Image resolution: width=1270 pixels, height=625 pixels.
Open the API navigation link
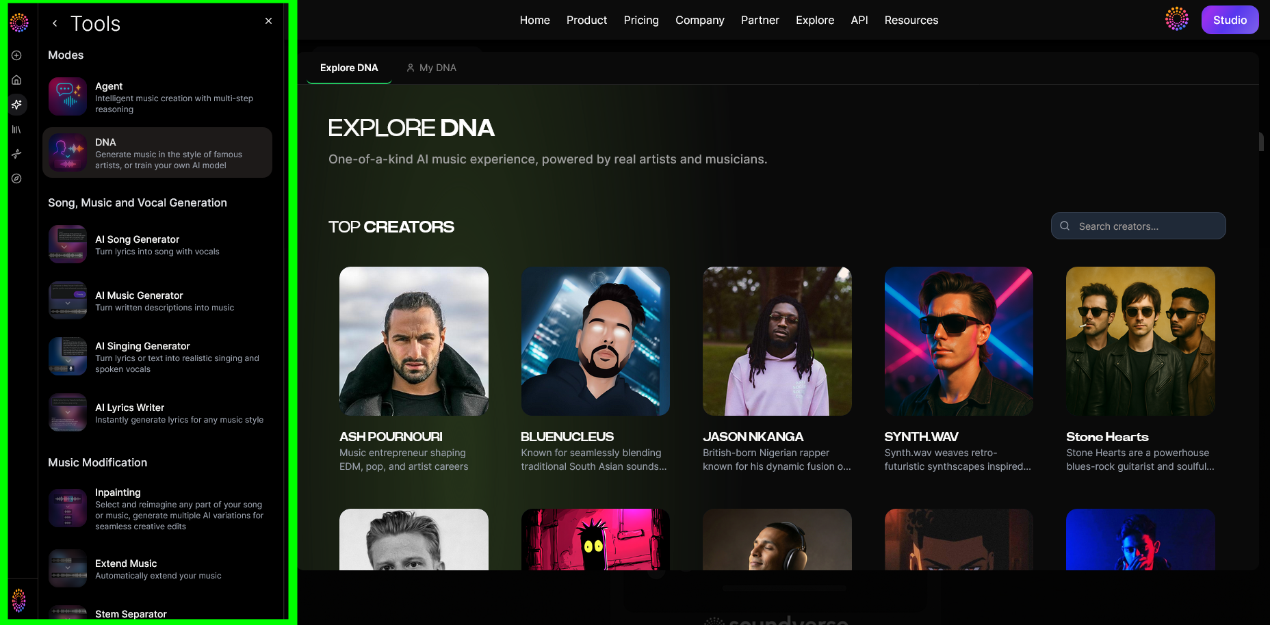coord(859,21)
